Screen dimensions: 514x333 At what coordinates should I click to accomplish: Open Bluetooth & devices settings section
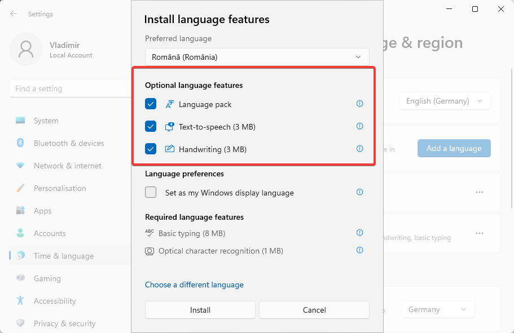(69, 143)
